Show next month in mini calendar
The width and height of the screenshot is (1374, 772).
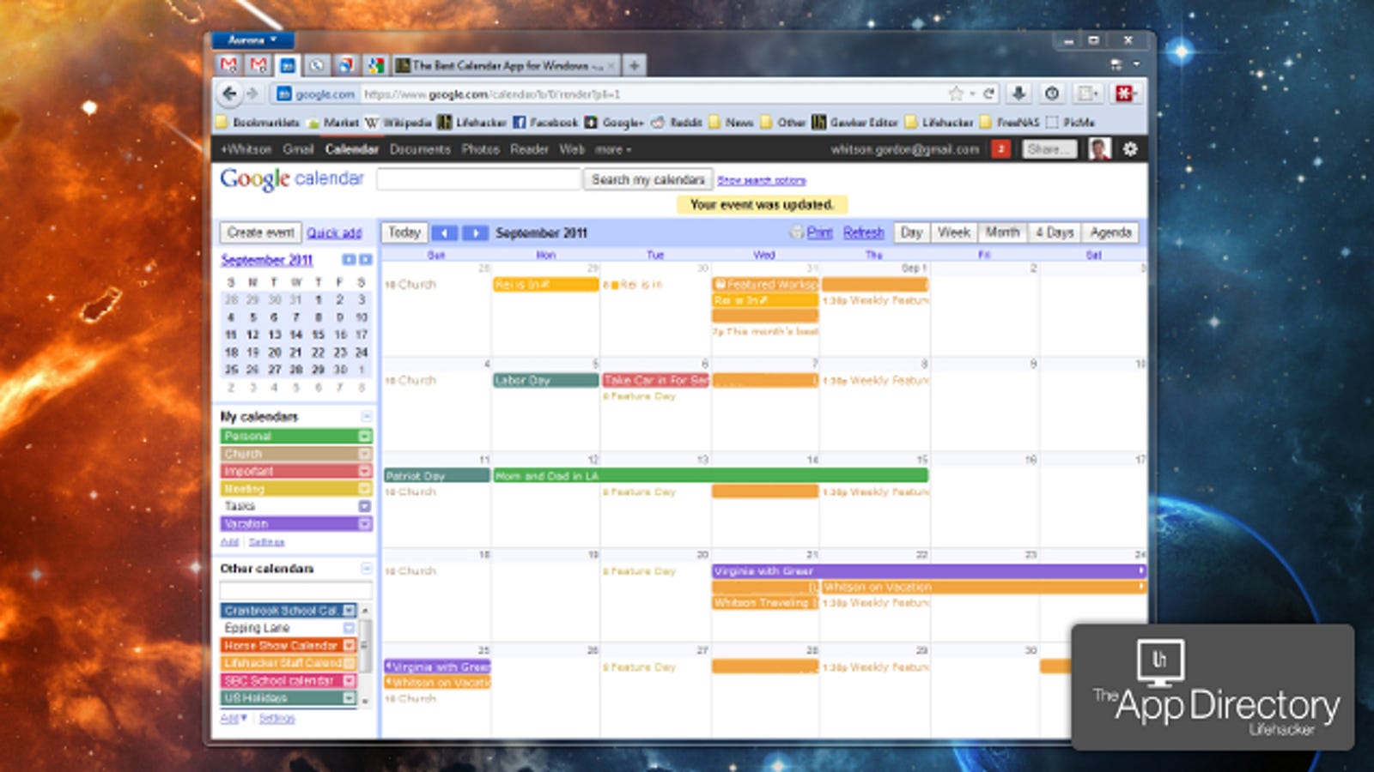(x=366, y=260)
